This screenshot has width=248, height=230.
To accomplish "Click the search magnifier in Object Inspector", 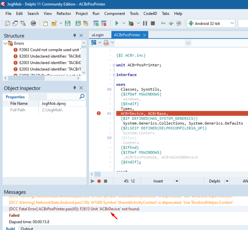I will click(82, 96).
